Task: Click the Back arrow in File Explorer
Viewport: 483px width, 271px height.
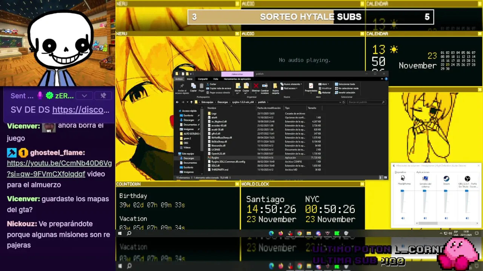Action: (x=177, y=102)
